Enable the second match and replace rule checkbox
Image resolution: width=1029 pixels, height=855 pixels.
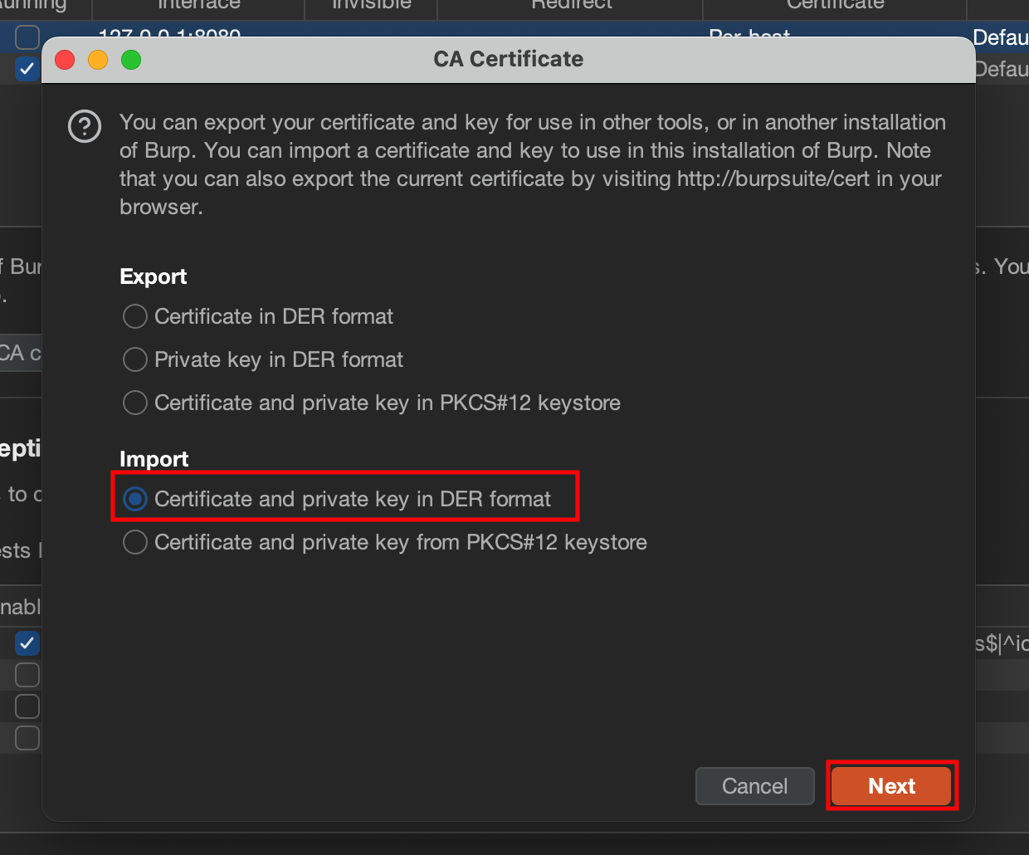pos(27,675)
